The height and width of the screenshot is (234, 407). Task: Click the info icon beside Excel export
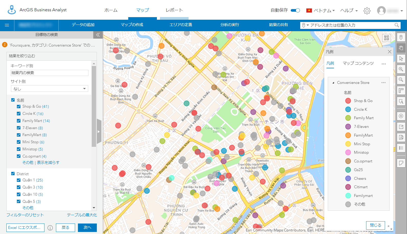click(x=50, y=228)
